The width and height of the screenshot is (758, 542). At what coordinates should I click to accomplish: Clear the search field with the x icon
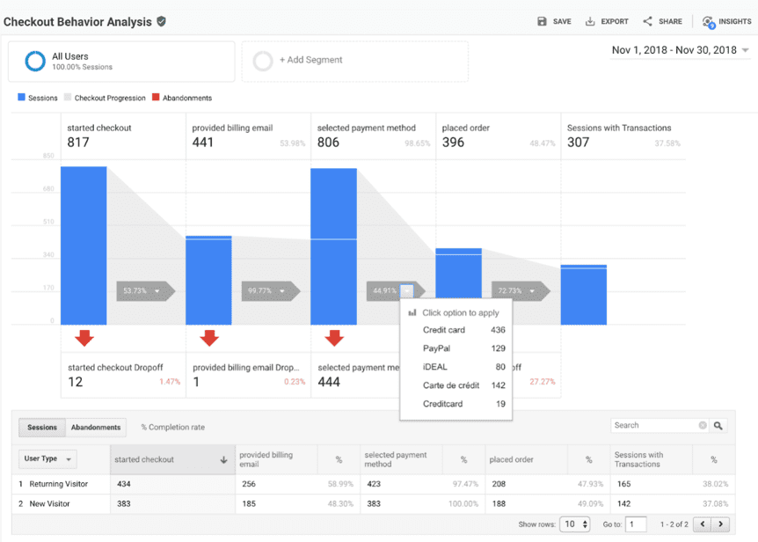tap(703, 425)
